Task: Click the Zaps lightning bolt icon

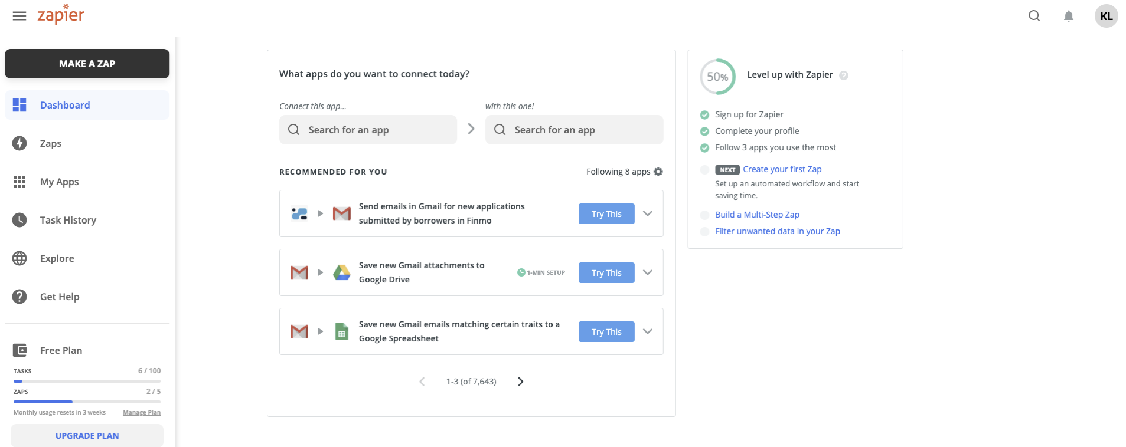Action: pyautogui.click(x=19, y=143)
